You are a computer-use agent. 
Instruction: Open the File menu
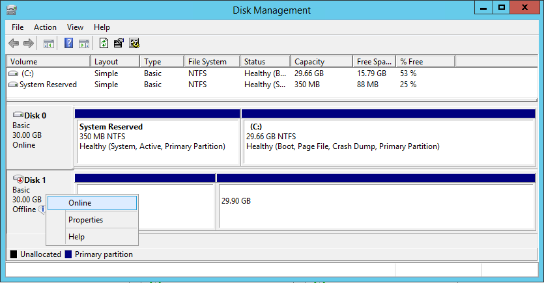pyautogui.click(x=18, y=27)
